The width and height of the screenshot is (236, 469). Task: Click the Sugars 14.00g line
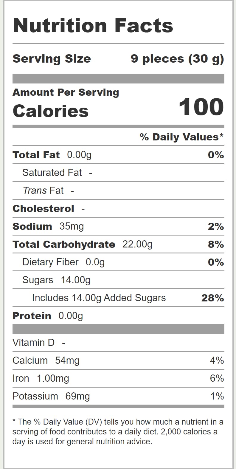click(56, 280)
